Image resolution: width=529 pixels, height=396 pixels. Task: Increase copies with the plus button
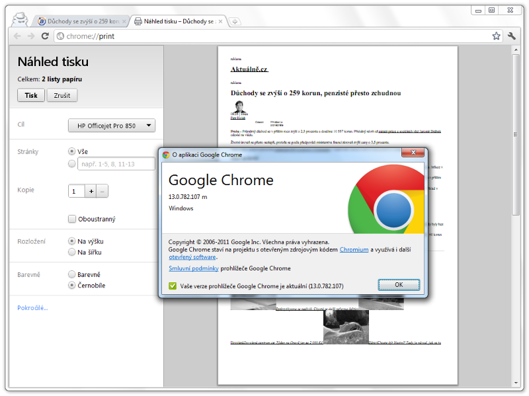pos(91,191)
